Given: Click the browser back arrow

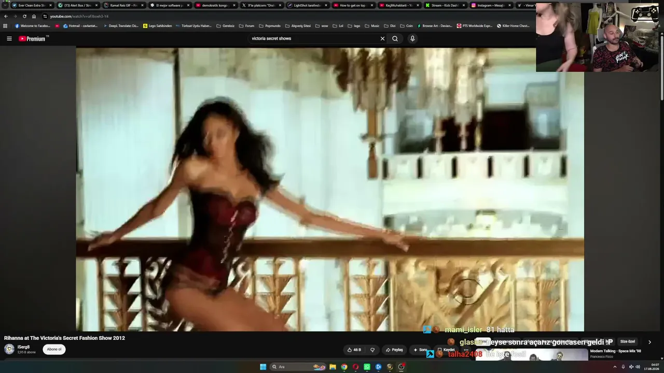Looking at the screenshot, I should 6,16.
